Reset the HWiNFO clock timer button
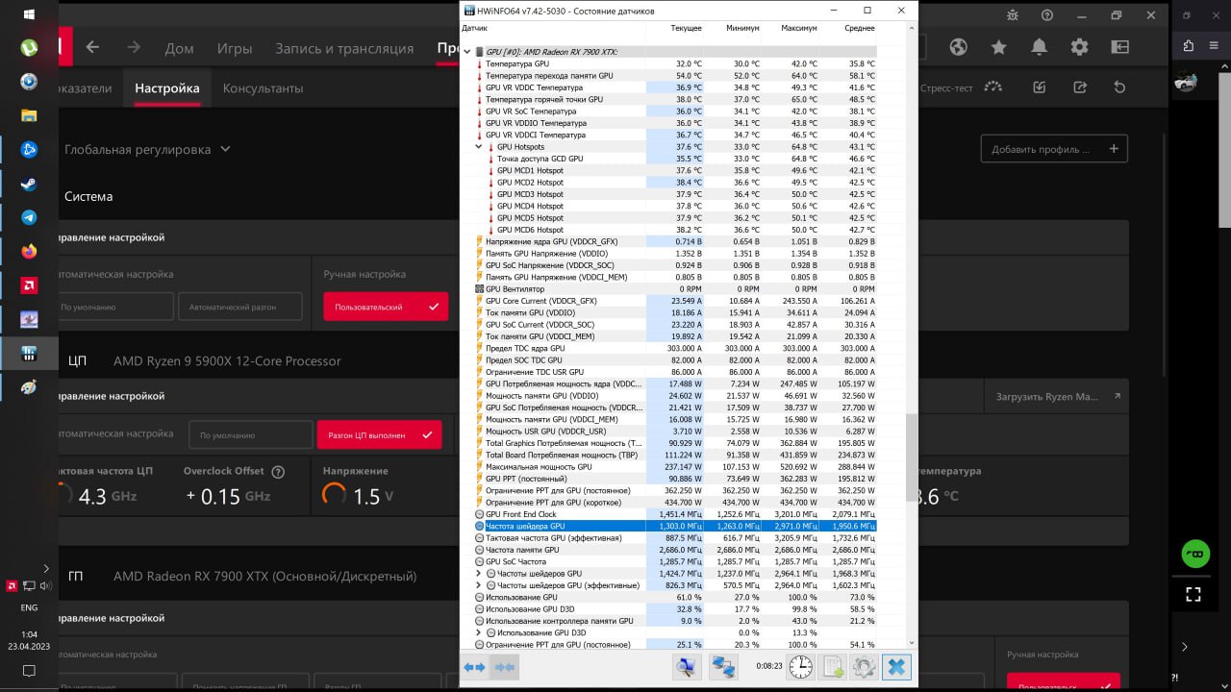1231x692 pixels. click(x=800, y=666)
